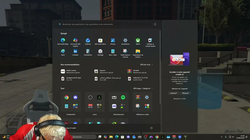Open Bloc-notes notepad app
250x140 pixels.
113,52
